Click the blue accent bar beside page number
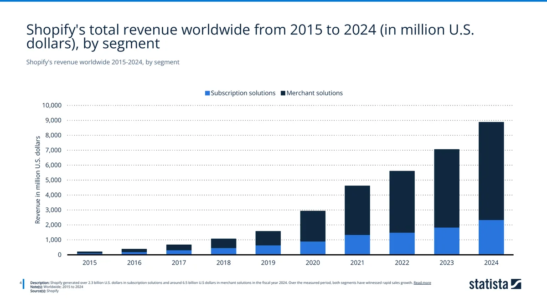 point(24,284)
